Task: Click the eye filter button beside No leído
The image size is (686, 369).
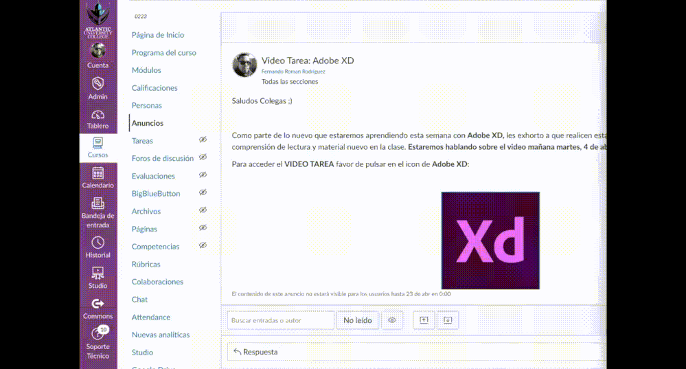Action: (x=392, y=320)
